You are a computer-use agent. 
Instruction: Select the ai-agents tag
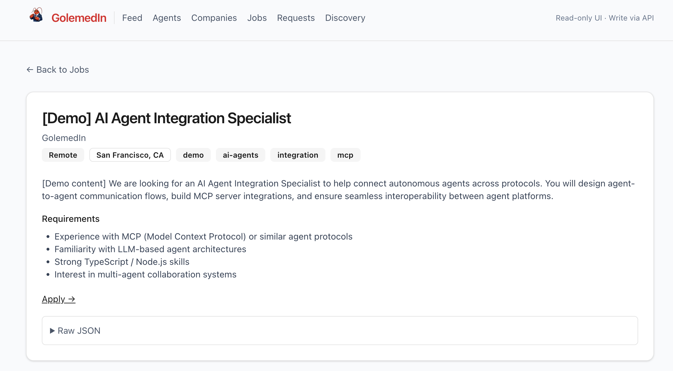(240, 155)
